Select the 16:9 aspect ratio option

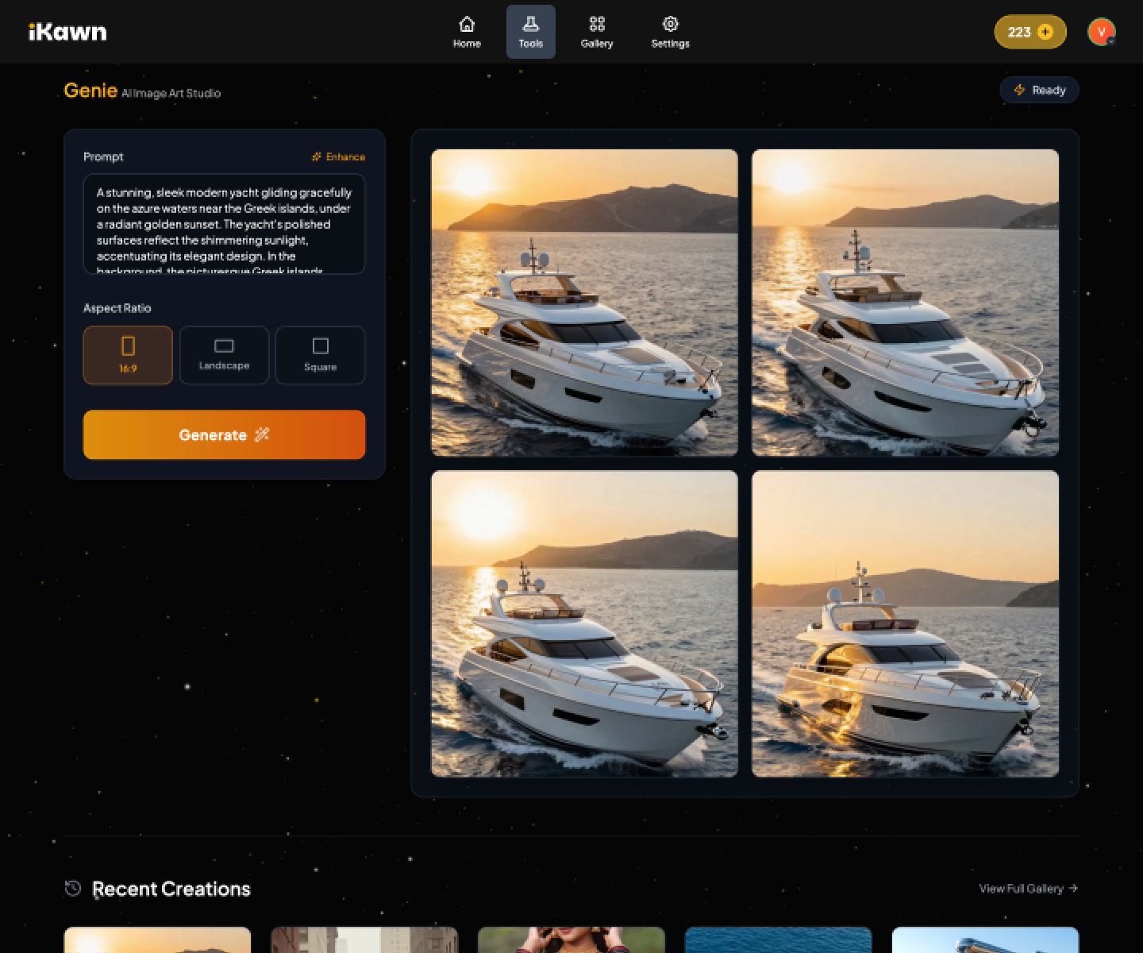[x=128, y=355]
